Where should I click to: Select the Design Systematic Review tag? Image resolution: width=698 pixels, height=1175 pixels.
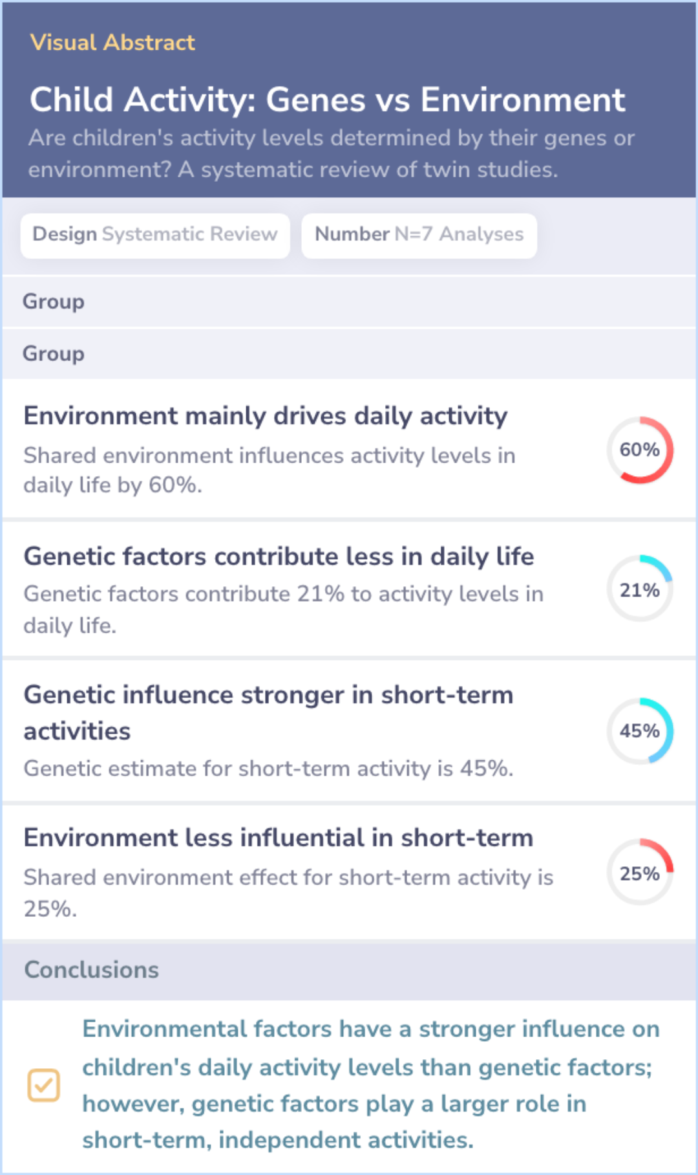[155, 234]
